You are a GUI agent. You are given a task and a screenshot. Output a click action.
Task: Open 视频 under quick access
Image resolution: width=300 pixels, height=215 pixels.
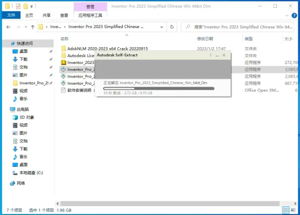coord(23,91)
